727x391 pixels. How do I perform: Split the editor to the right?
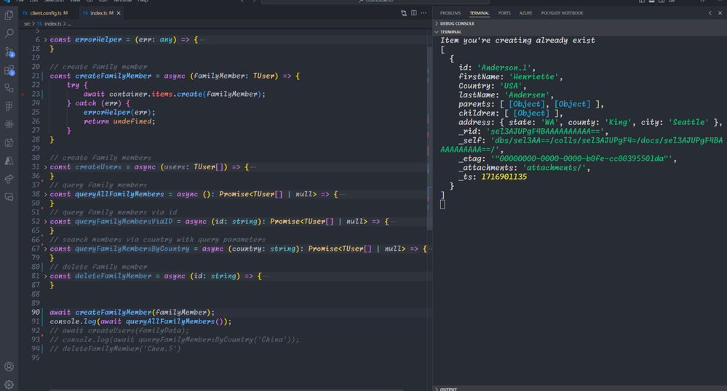pyautogui.click(x=413, y=13)
